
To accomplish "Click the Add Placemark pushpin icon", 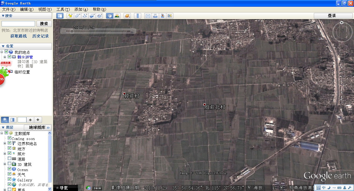I will pos(70,16).
